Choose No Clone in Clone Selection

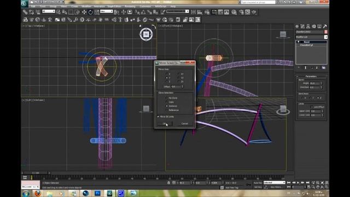point(167,98)
